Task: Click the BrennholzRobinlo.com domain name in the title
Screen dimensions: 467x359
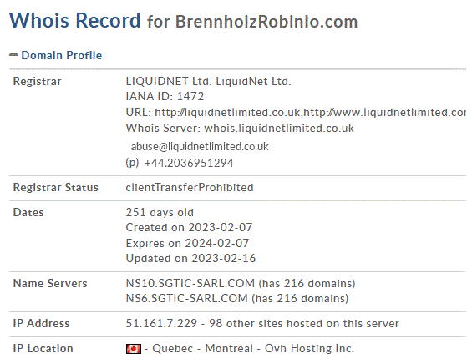Action: (x=266, y=22)
